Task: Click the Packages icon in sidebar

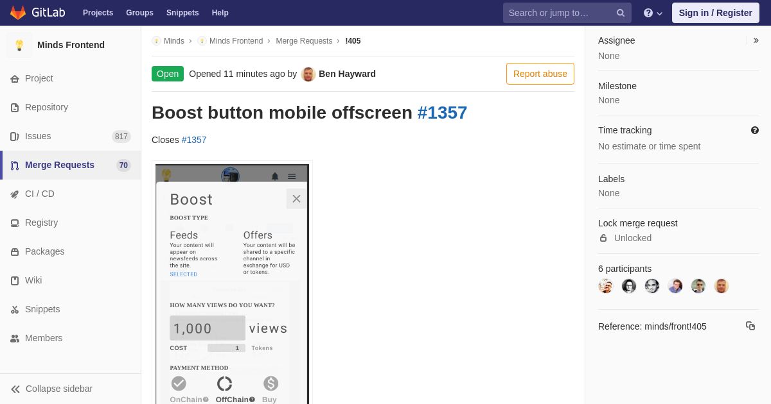Action: point(15,251)
